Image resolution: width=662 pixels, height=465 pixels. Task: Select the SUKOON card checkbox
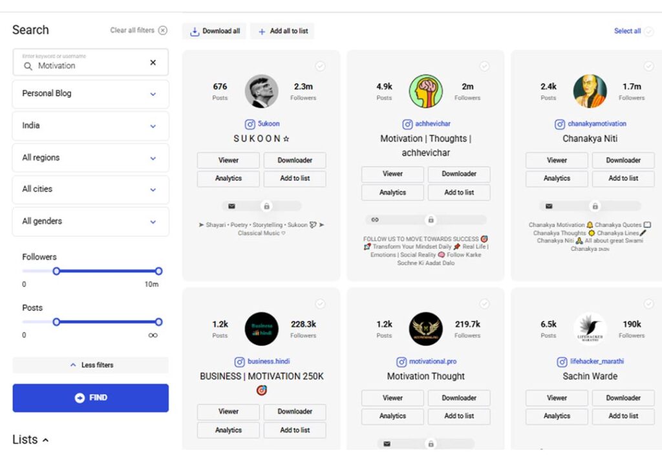pos(320,67)
